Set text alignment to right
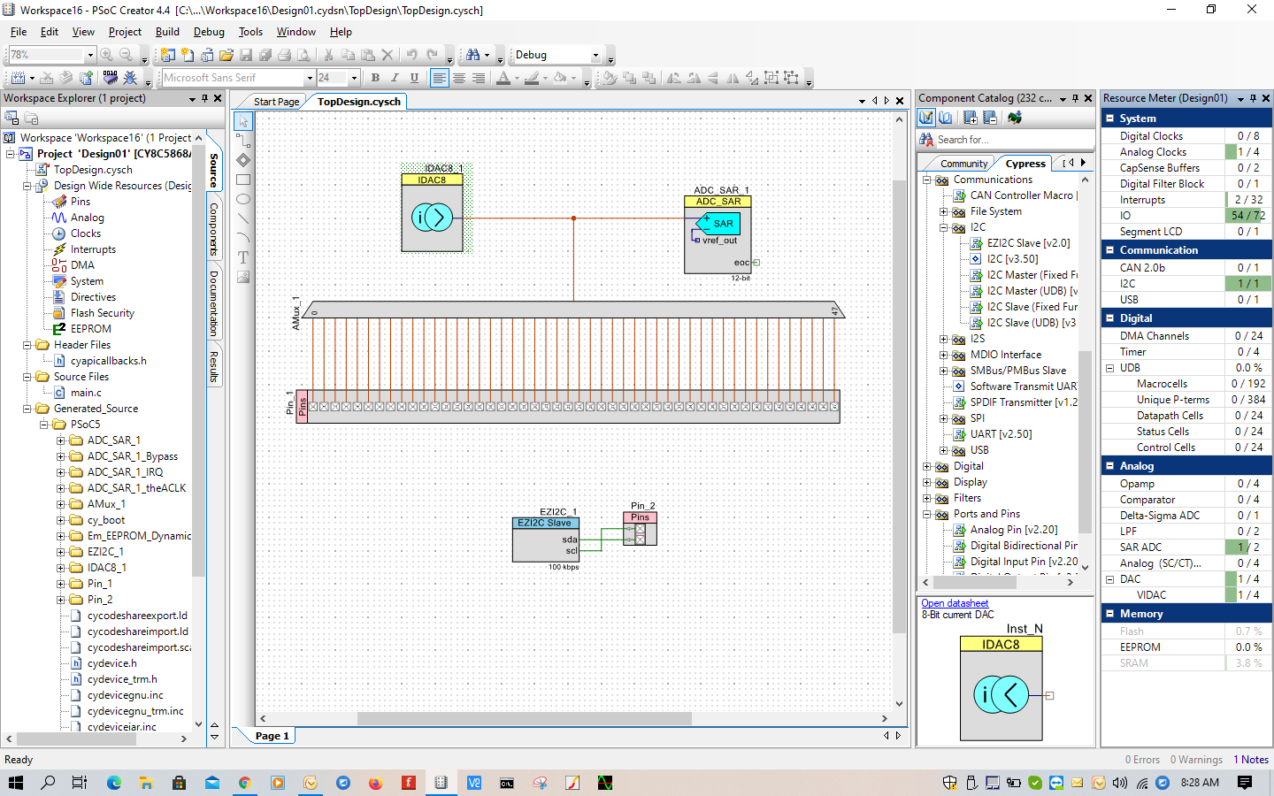This screenshot has width=1274, height=796. 479,78
